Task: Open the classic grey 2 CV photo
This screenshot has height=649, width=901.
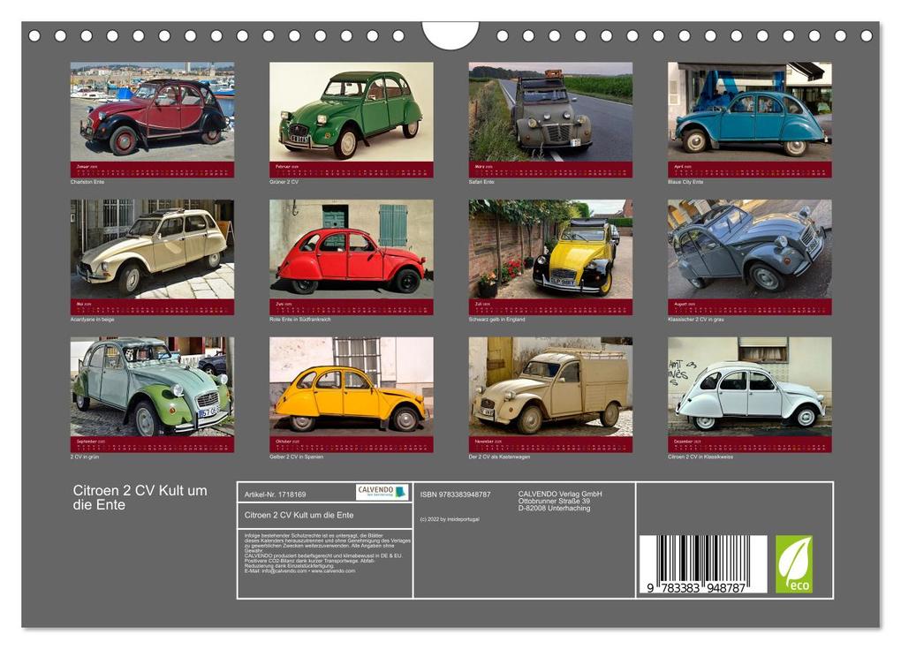Action: click(750, 249)
